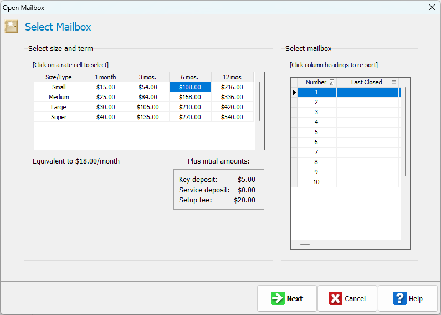Click the 6 mos. column header
The image size is (441, 315).
coord(190,77)
